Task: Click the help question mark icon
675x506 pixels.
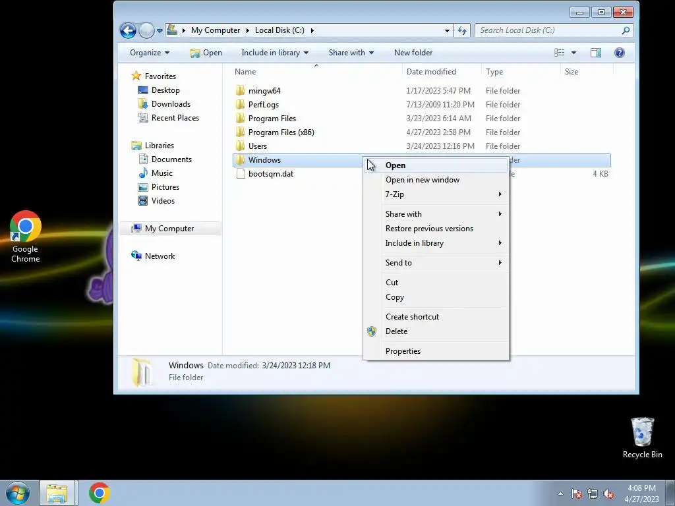Action: 620,53
